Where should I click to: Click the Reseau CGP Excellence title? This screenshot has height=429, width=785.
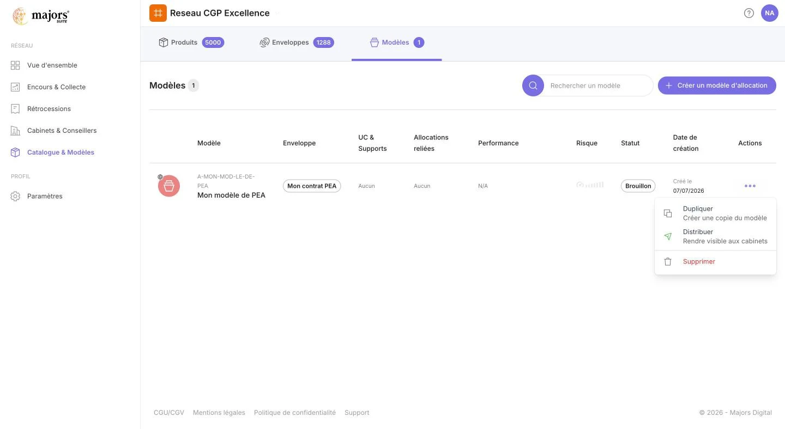click(220, 13)
